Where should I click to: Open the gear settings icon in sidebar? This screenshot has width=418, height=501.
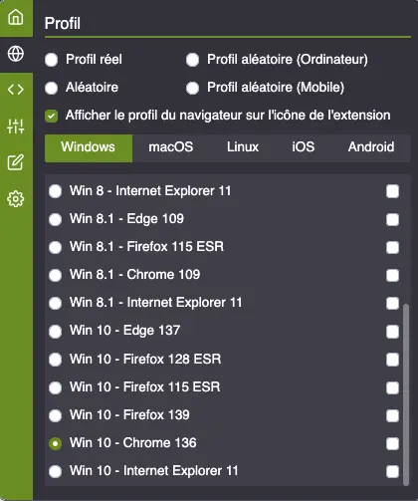pos(16,199)
